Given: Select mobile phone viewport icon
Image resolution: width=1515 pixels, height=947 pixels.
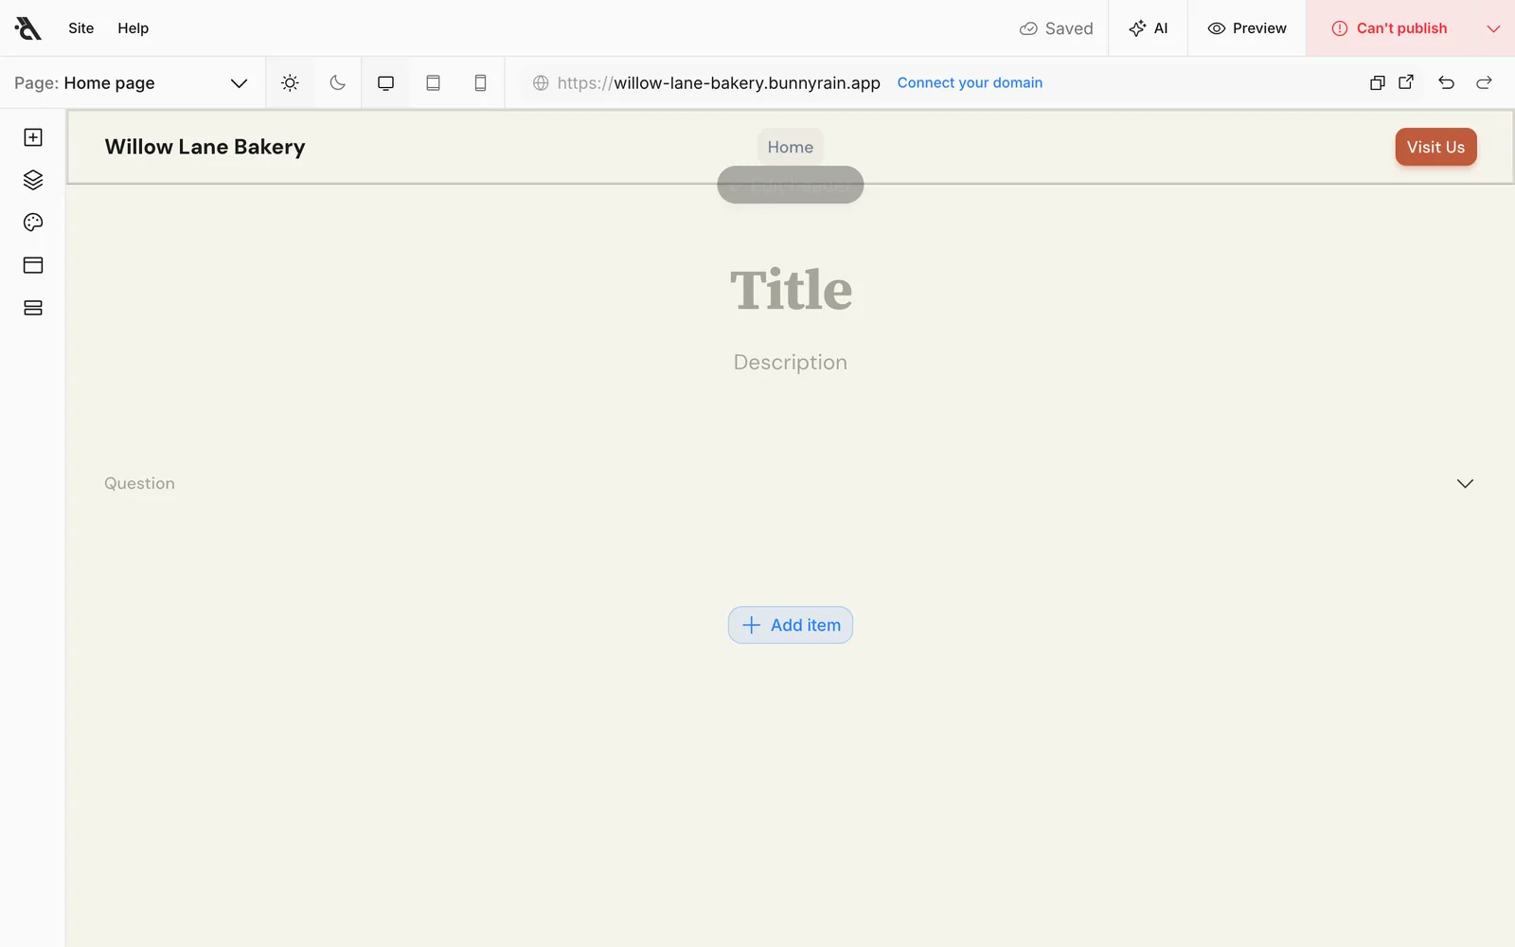Looking at the screenshot, I should pos(480,83).
